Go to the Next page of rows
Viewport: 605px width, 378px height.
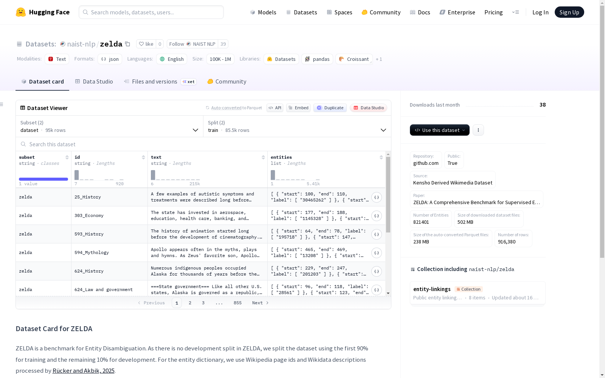261,303
